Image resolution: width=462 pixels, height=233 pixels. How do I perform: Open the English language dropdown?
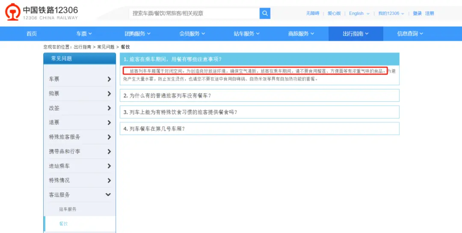coord(359,14)
